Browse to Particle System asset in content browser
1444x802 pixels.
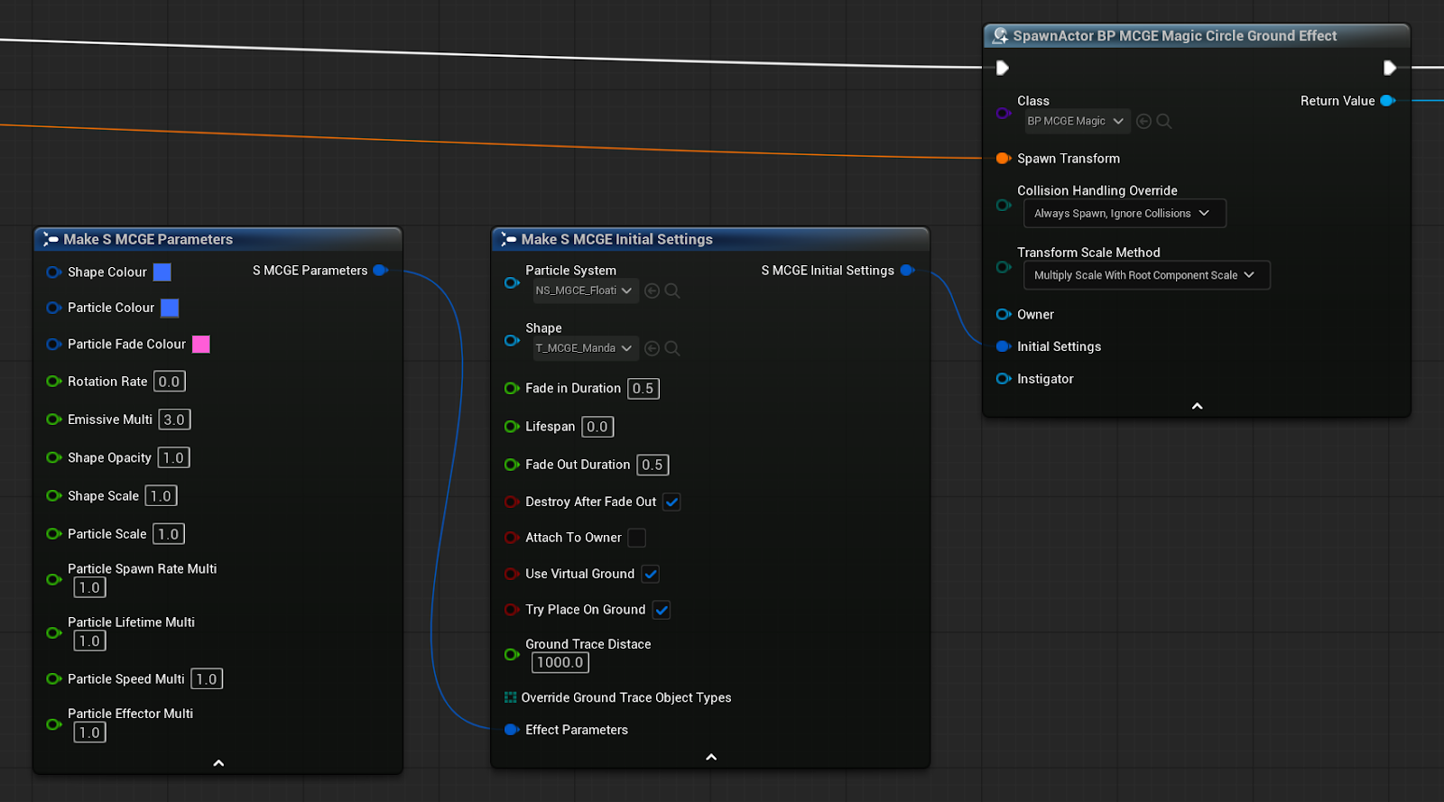672,290
